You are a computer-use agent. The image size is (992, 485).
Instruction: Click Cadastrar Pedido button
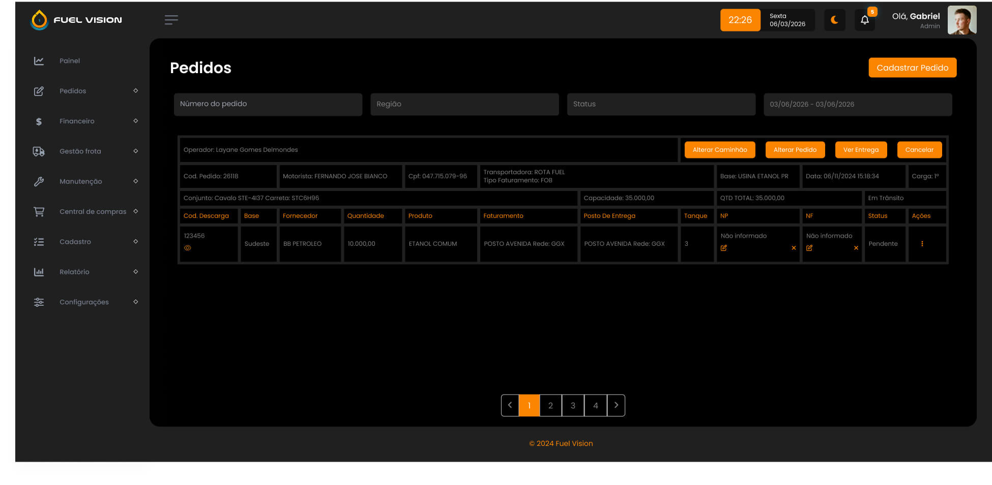click(912, 68)
